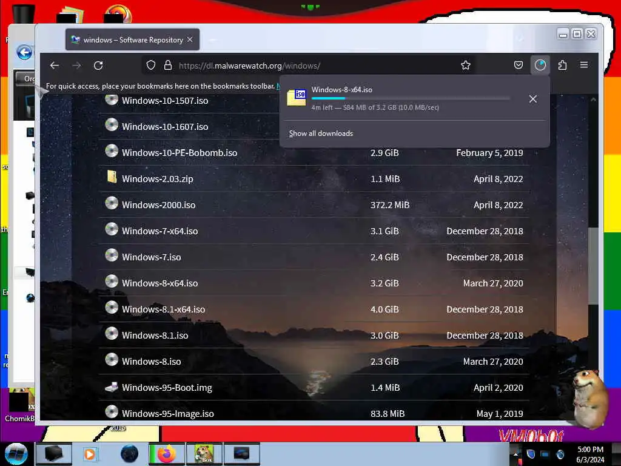
Task: Open the Windows-7.iso link
Action: (x=151, y=257)
